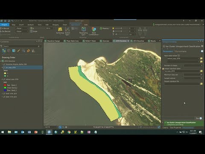Toggle visibility of Shoreline_Polygon_Buffer layer

(x=4, y=64)
